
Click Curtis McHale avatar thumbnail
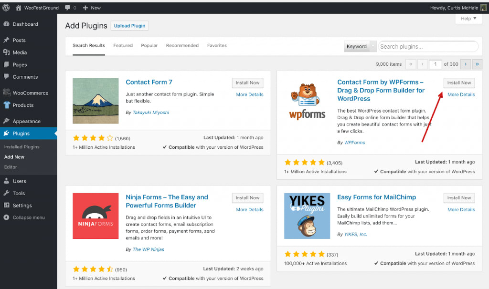(x=483, y=8)
